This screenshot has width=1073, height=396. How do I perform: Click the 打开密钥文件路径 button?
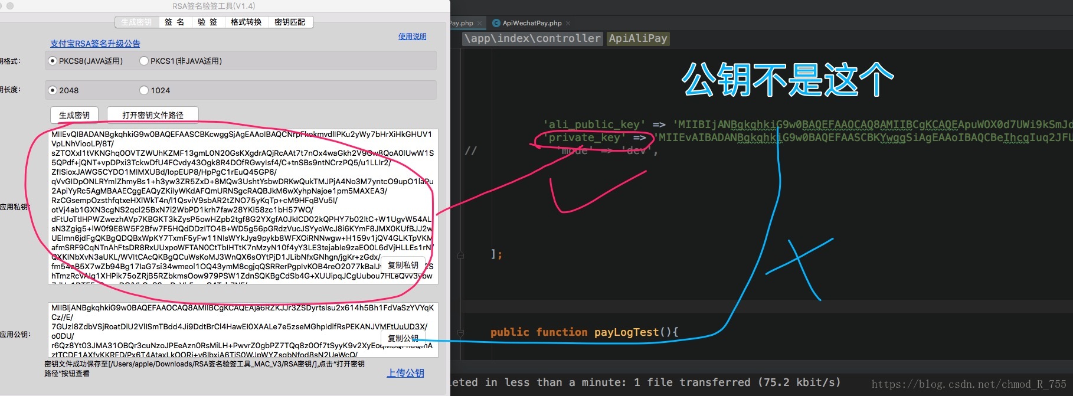153,115
